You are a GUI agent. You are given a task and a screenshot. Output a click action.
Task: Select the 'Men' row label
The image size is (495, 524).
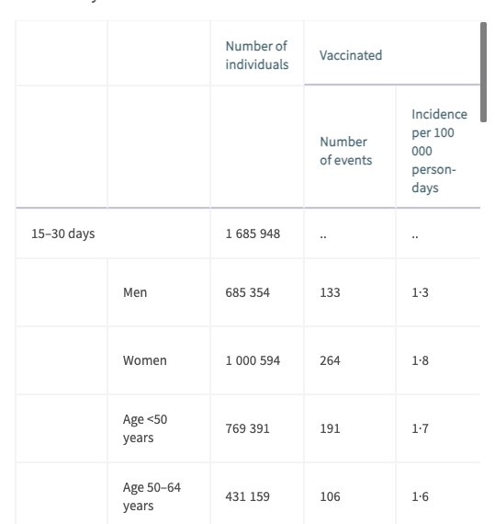coord(135,292)
